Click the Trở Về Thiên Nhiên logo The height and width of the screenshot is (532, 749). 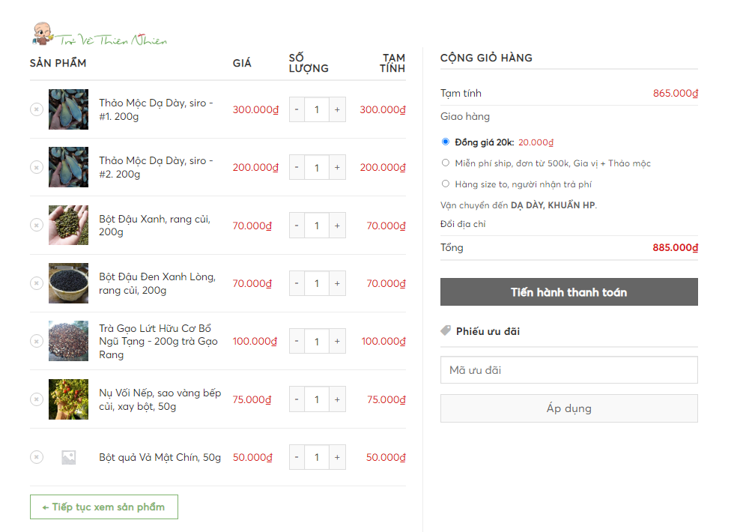coord(100,34)
